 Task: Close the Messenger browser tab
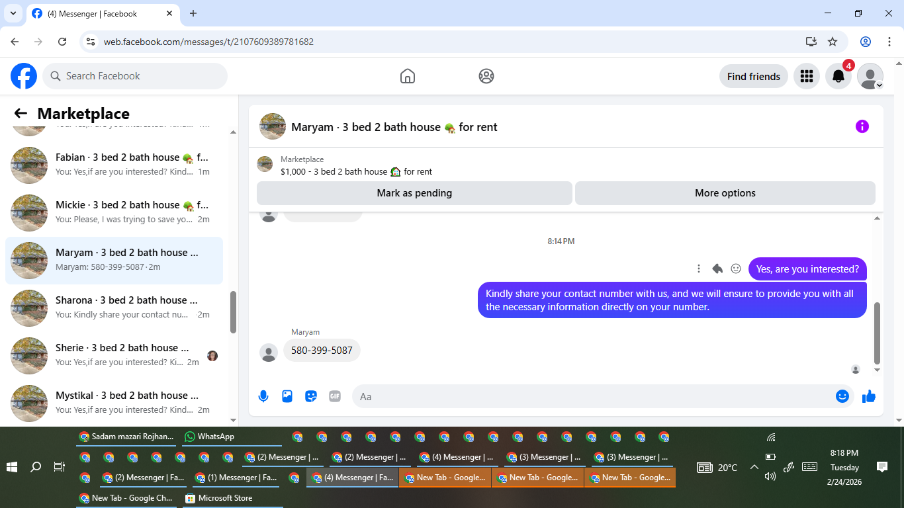[x=169, y=13]
